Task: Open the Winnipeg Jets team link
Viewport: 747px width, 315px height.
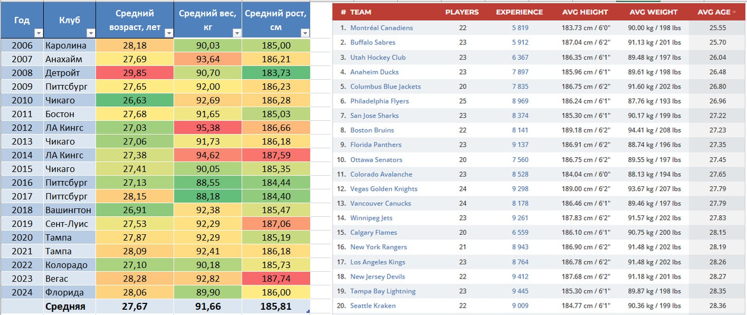Action: pos(371,218)
